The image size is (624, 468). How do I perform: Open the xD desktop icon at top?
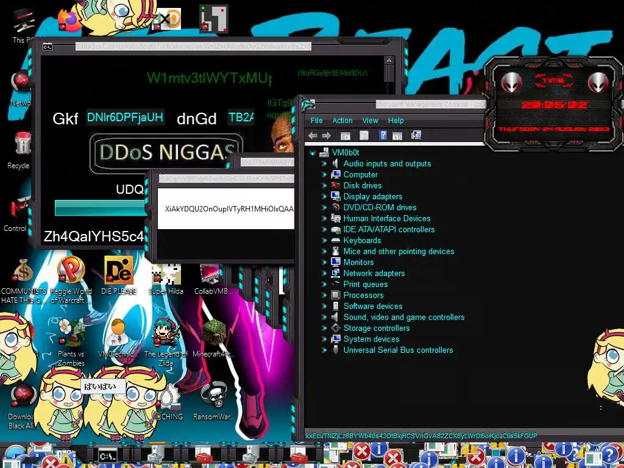click(x=166, y=19)
